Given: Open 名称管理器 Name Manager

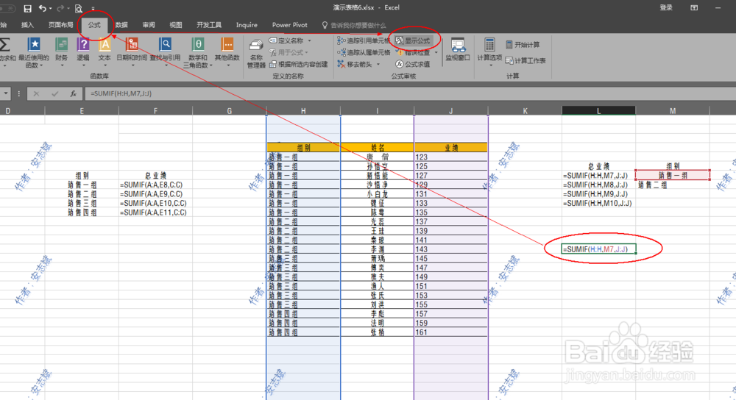Looking at the screenshot, I should pos(256,53).
